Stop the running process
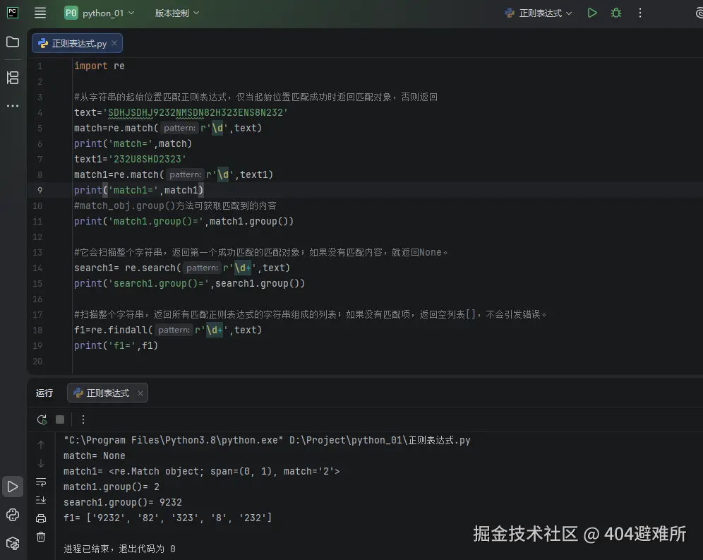 59,419
